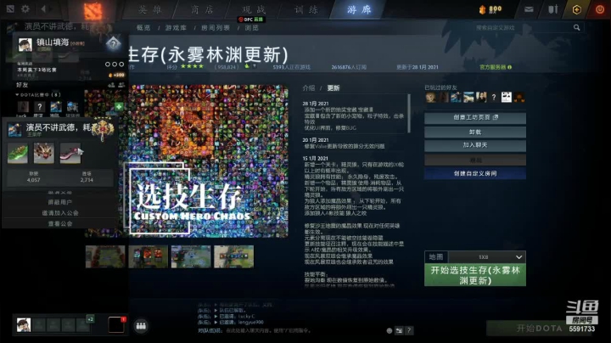
Task: Click the thumbs-up rating icon
Action: pos(247,67)
